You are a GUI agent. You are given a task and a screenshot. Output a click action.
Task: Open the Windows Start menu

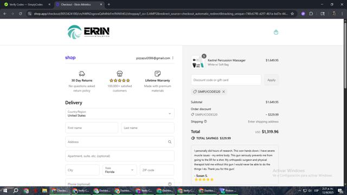5,191
